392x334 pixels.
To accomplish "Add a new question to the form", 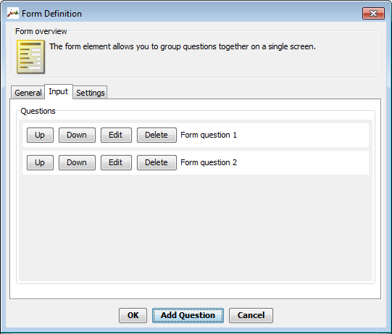I will pos(188,315).
